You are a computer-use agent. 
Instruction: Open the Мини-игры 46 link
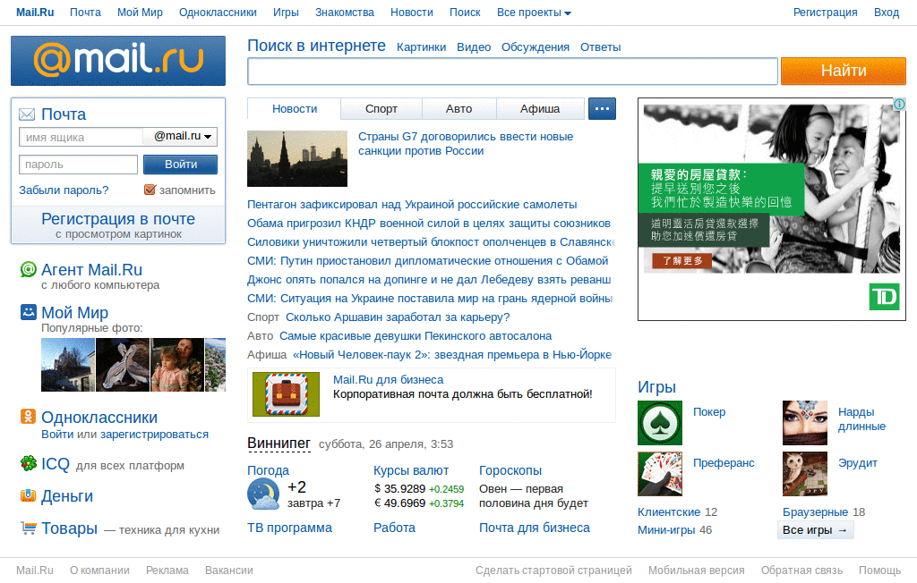click(674, 530)
